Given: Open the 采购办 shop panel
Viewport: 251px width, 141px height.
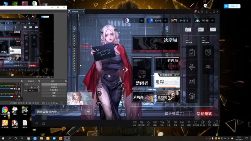Looking at the screenshot, I should pyautogui.click(x=143, y=97).
